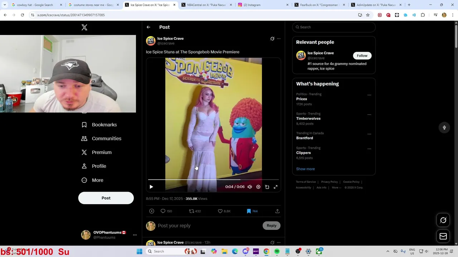Open OVOPhantuums account switcher menu
The width and height of the screenshot is (458, 257).
pos(109,235)
